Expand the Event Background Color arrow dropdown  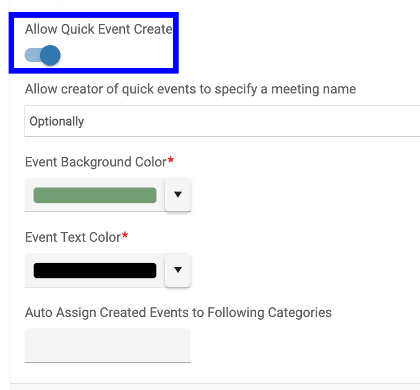coord(177,195)
